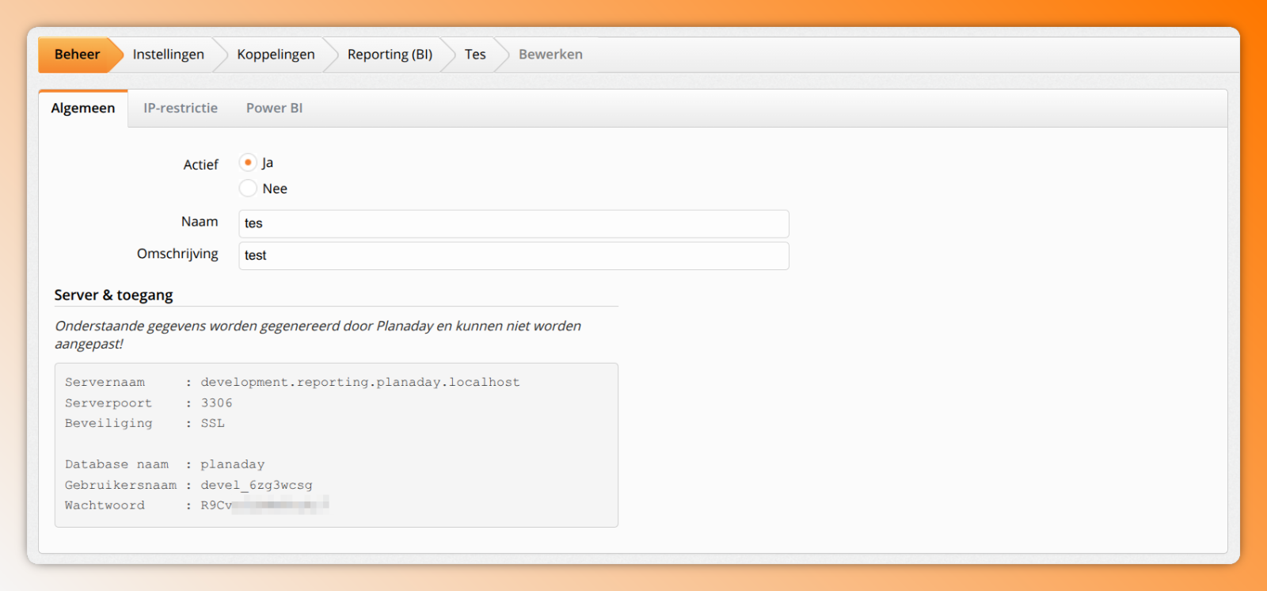The height and width of the screenshot is (591, 1267).
Task: Open the Tes breadcrumb
Action: [x=475, y=55]
